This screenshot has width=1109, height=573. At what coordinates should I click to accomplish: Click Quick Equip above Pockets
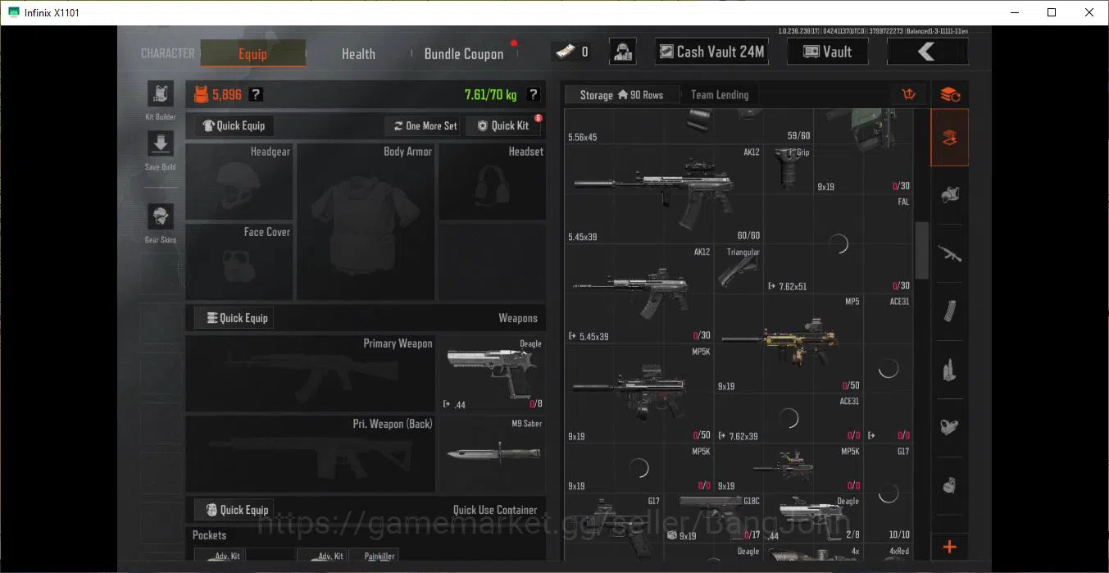234,510
